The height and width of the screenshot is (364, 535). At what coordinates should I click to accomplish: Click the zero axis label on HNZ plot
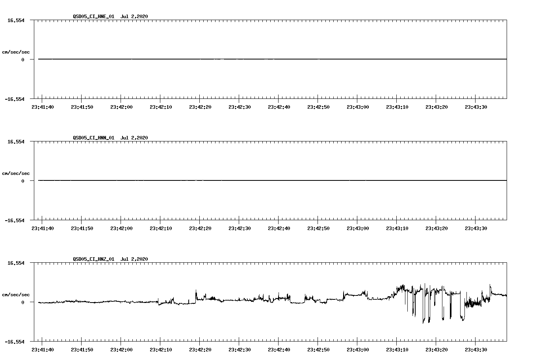(23, 303)
